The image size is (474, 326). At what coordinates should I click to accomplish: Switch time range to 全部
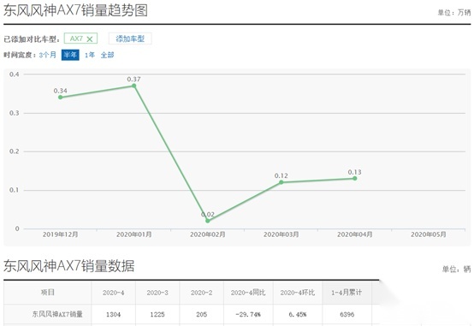(x=107, y=55)
